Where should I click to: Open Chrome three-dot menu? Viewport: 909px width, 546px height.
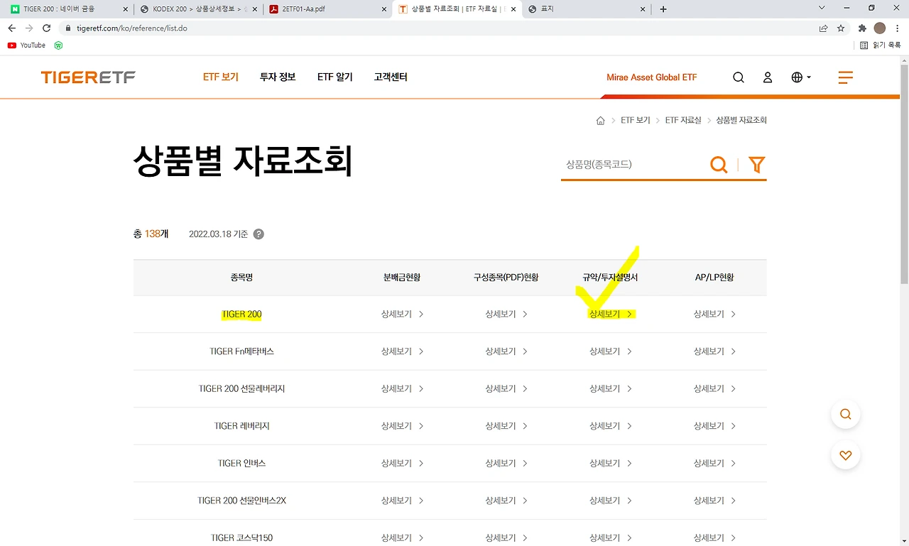(898, 28)
